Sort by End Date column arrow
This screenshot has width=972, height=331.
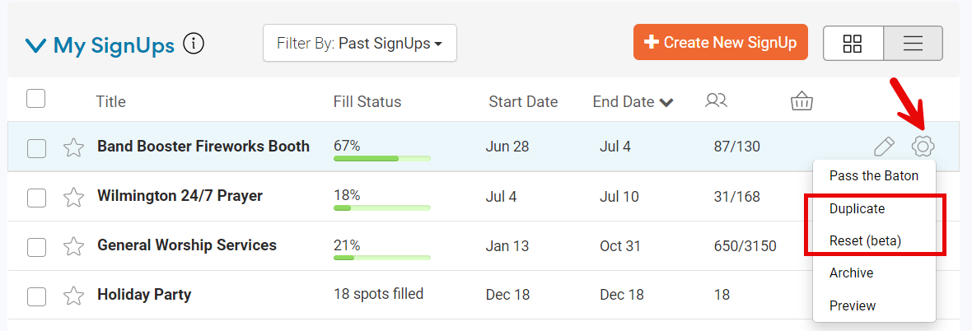click(666, 103)
